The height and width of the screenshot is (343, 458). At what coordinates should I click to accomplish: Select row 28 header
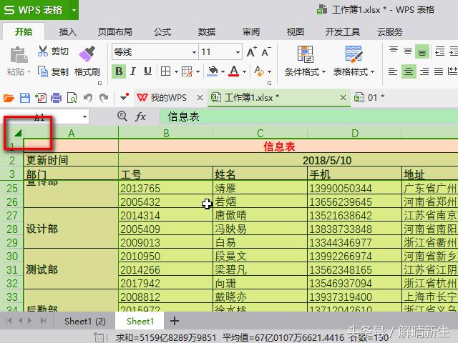point(11,229)
